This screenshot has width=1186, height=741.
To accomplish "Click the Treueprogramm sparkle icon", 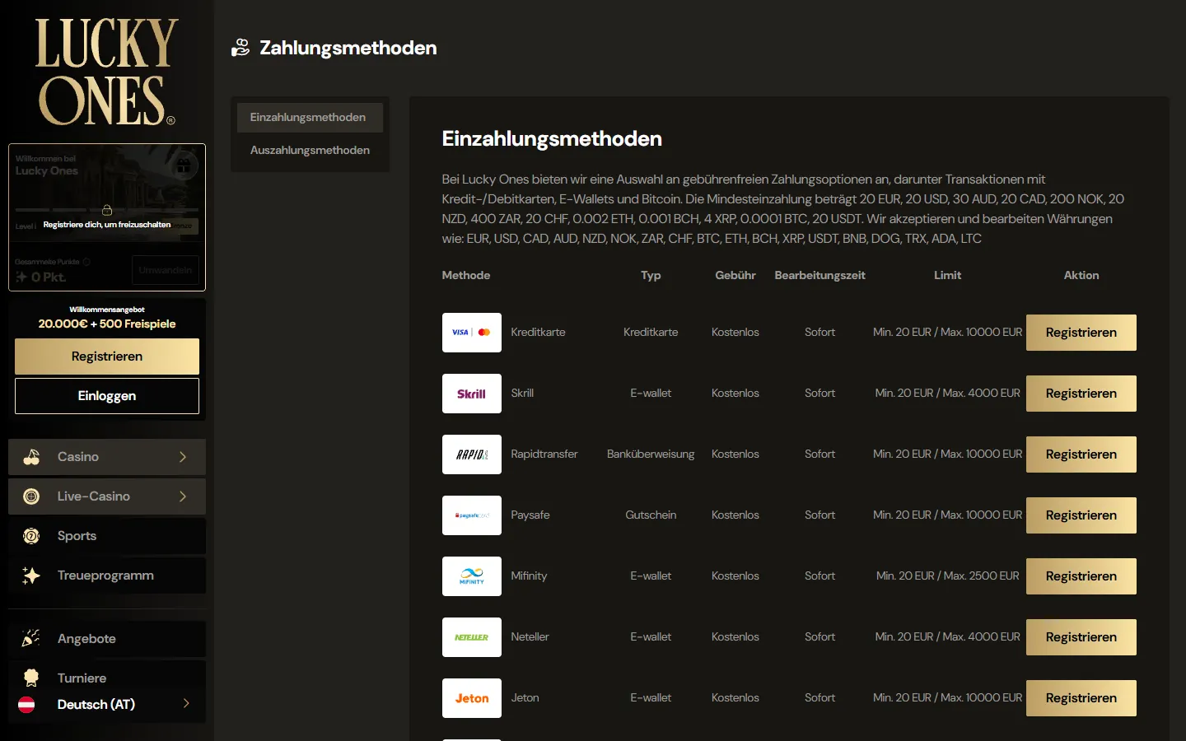I will pyautogui.click(x=31, y=576).
